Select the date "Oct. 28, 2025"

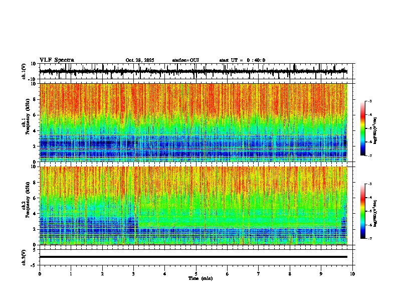140,60
